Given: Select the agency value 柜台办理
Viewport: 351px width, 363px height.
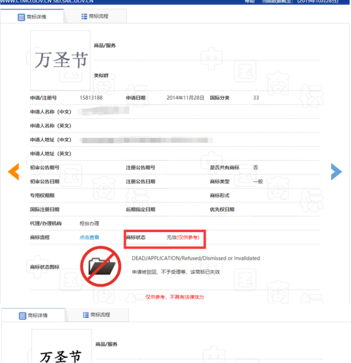Looking at the screenshot, I should (89, 223).
